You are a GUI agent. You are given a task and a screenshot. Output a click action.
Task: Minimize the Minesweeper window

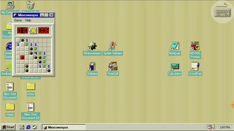42,15
